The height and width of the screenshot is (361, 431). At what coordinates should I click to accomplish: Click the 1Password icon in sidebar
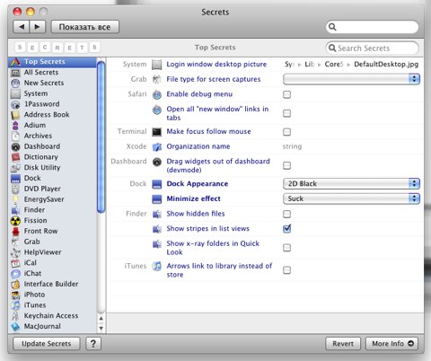[15, 104]
